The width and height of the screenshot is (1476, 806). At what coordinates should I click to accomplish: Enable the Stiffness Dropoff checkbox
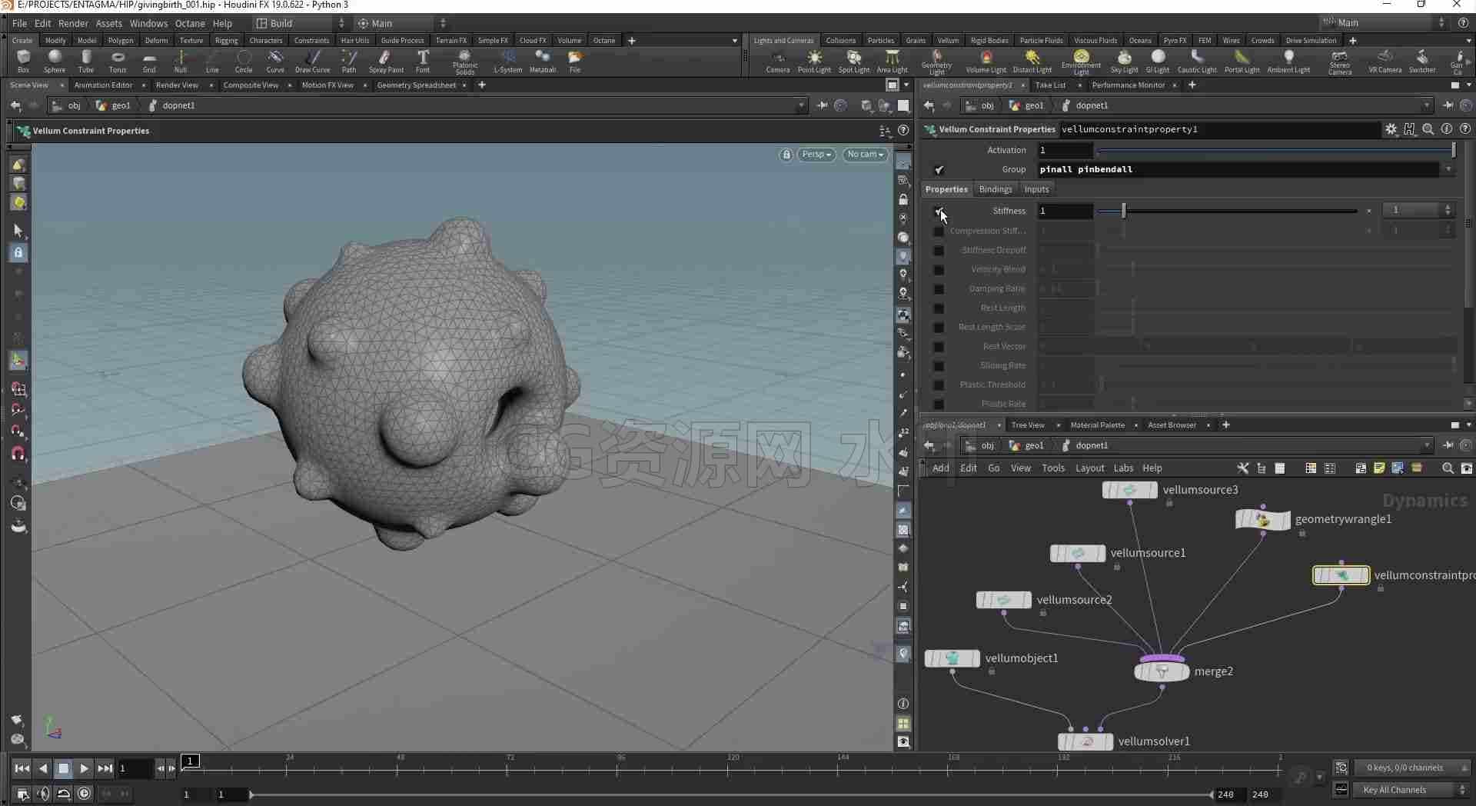939,250
